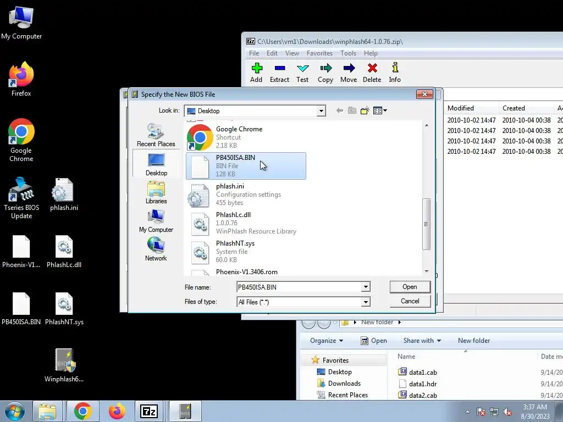Click the File name input field
Image resolution: width=563 pixels, height=422 pixels.
pos(299,287)
